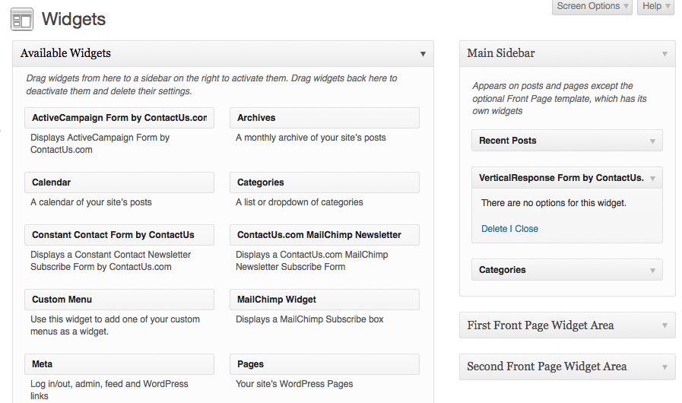Select the MailChimp Widget item
The image size is (682, 403).
[325, 300]
